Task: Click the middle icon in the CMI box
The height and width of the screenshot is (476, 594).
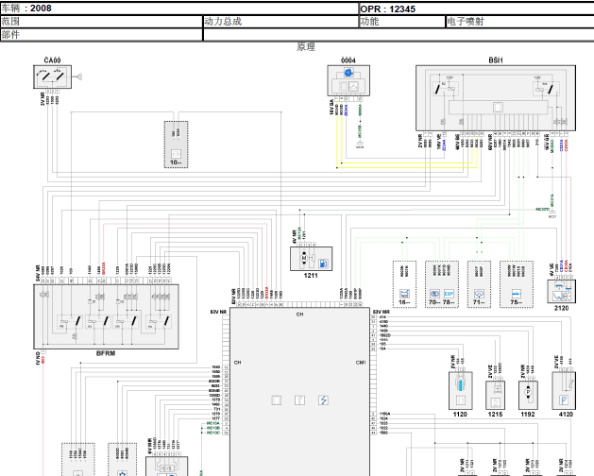Action: 299,400
